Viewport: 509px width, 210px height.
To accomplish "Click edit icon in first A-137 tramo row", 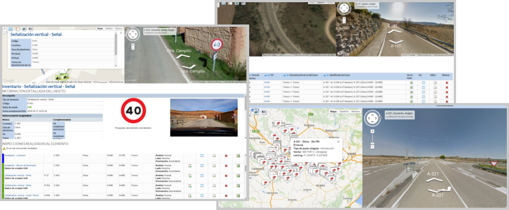I will 435,83.
